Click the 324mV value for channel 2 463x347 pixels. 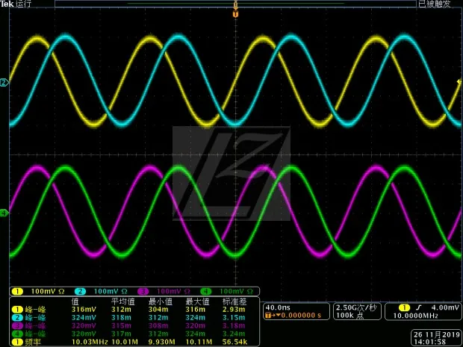click(84, 318)
